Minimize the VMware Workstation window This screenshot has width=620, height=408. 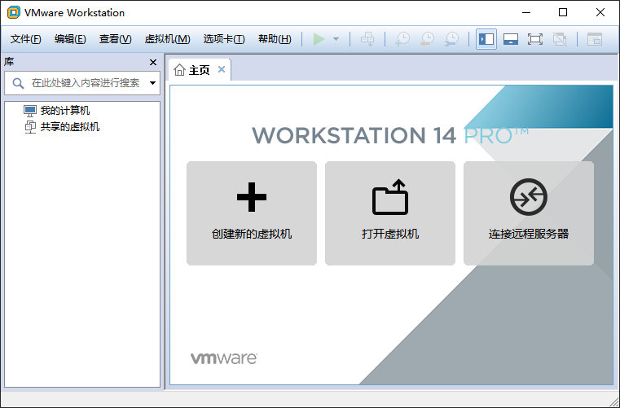526,13
